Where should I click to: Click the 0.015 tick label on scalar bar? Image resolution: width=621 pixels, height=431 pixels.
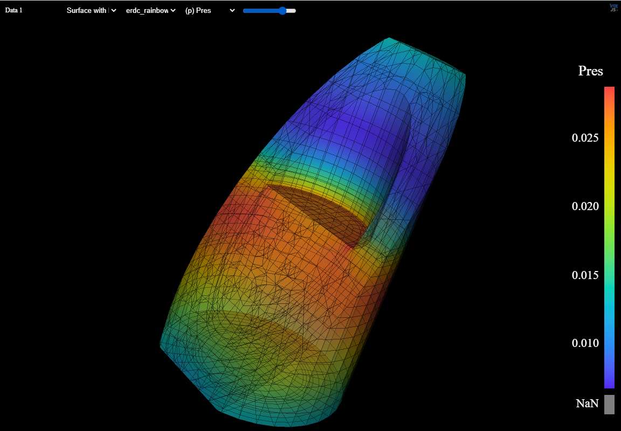point(585,275)
